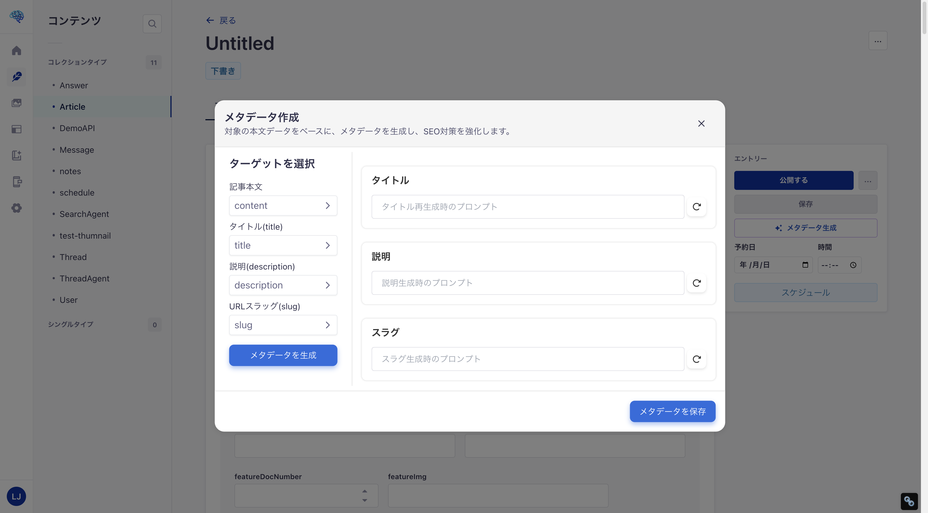Select the layouts panel icon in sidebar
Viewport: 928px width, 513px height.
[x=17, y=129]
